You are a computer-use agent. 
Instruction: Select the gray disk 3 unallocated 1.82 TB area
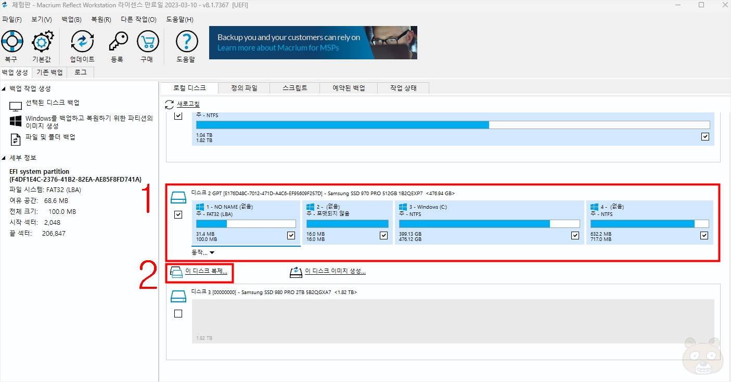[x=453, y=321]
